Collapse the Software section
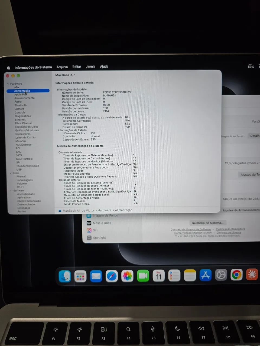Image resolution: width=260 pixels, height=346 pixels. coord(11,191)
